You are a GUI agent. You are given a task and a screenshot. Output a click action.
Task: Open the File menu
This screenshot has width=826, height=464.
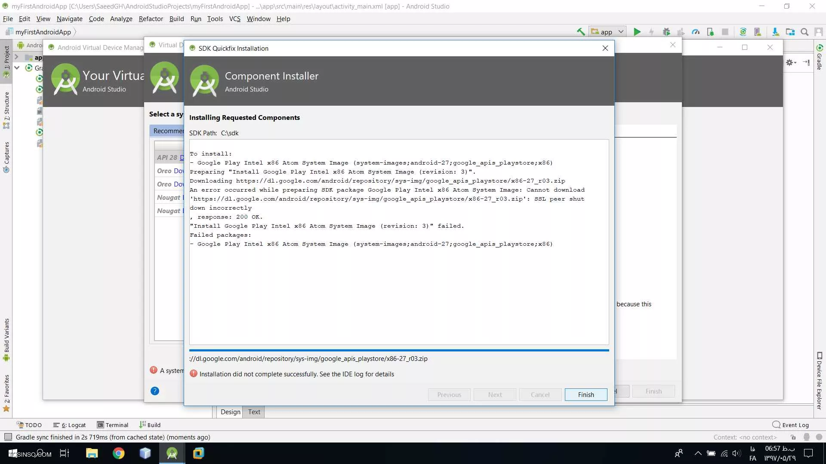(x=8, y=19)
